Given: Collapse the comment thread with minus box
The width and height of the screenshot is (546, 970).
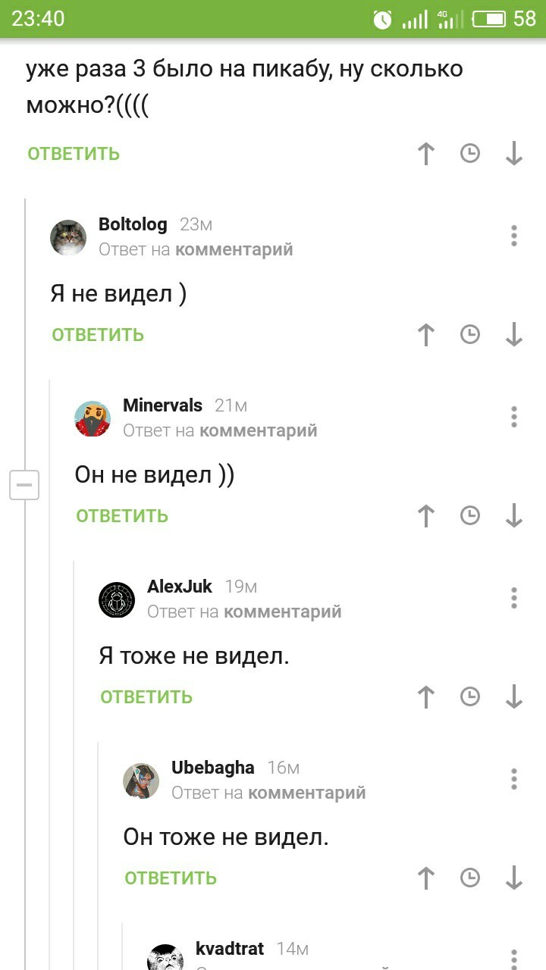Looking at the screenshot, I should coord(24,485).
